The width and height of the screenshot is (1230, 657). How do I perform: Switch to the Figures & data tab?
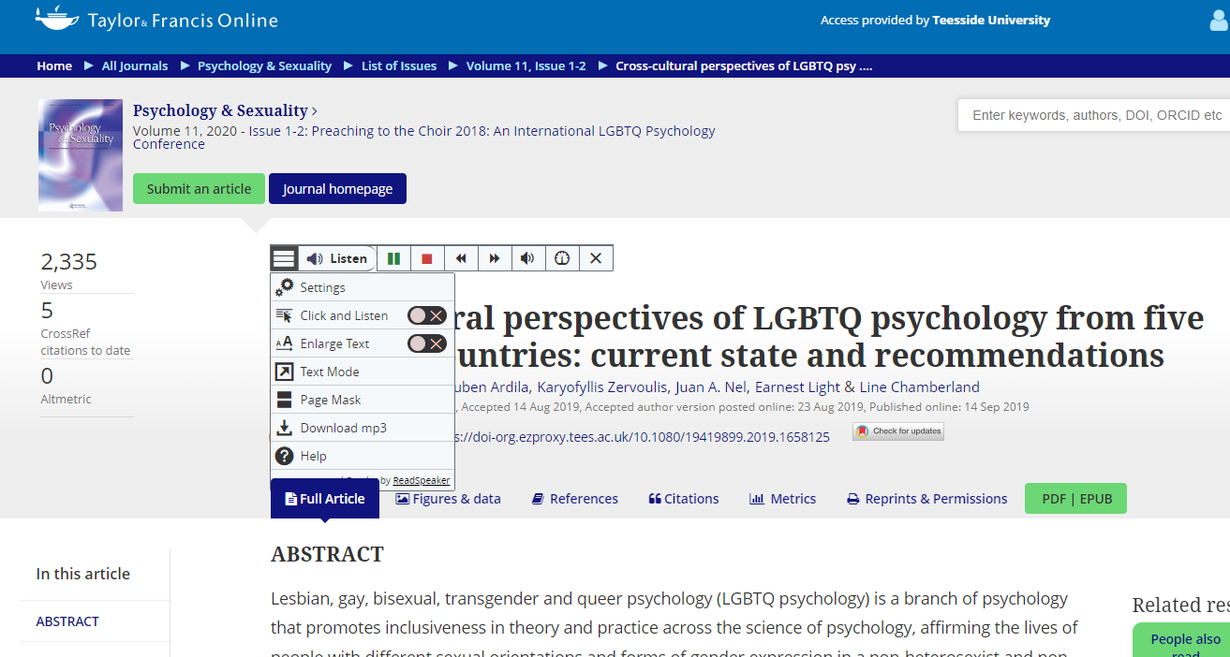coord(448,499)
